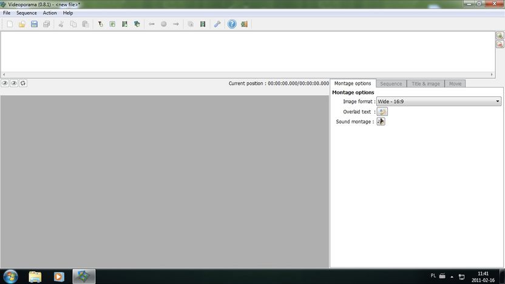Image resolution: width=505 pixels, height=284 pixels.
Task: Click the Save As toolbar icon
Action: click(46, 24)
